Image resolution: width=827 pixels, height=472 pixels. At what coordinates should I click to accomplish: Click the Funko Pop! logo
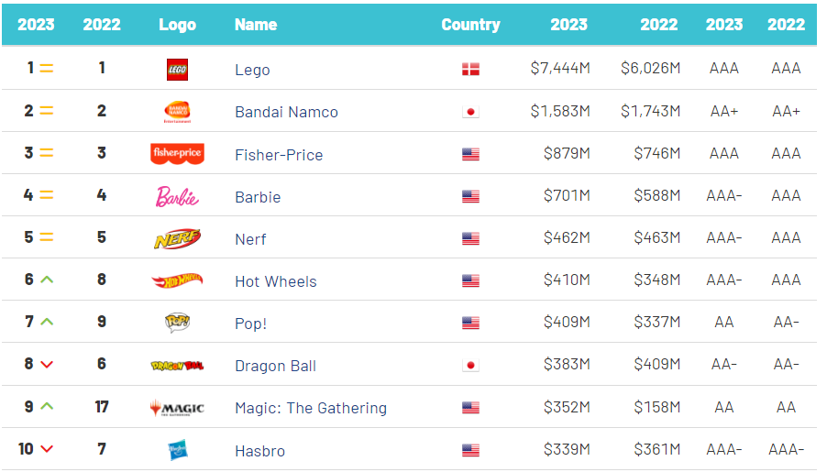click(x=177, y=323)
